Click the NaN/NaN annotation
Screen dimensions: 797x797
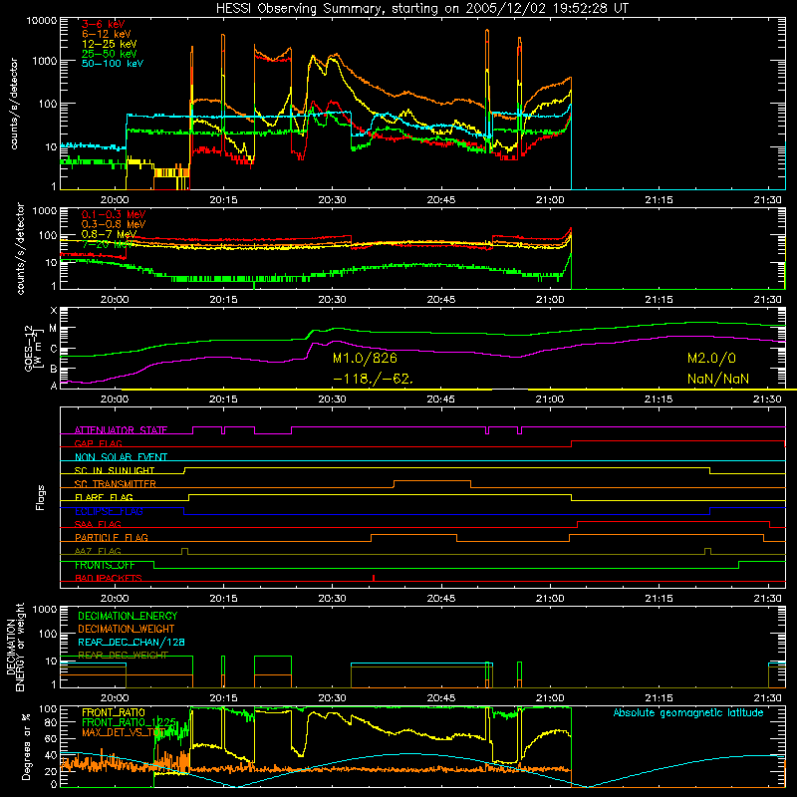tap(718, 380)
